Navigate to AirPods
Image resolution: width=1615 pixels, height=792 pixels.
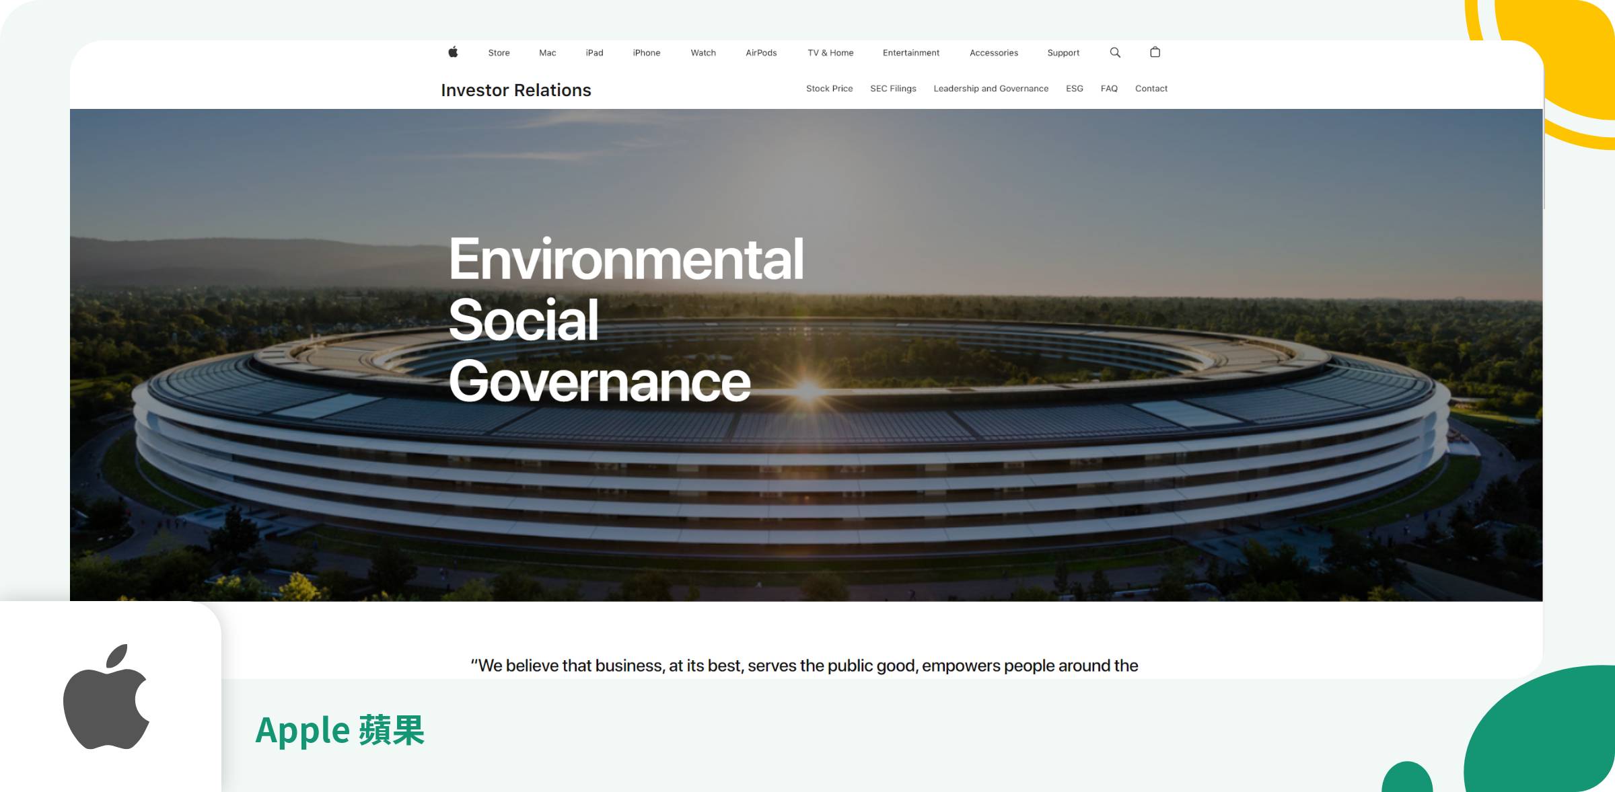coord(761,53)
